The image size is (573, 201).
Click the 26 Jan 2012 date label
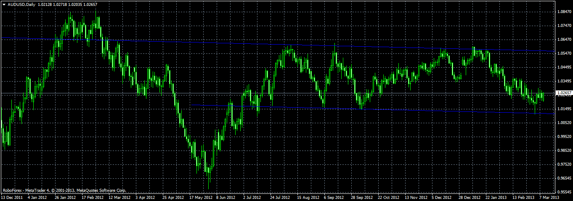pos(65,197)
